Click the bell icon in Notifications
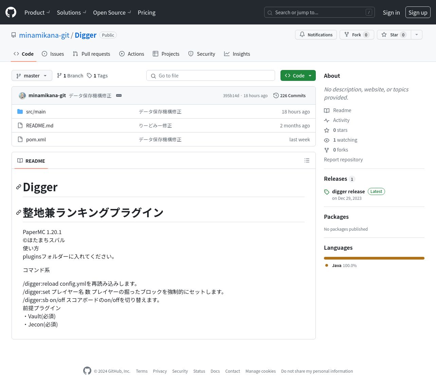This screenshot has height=389, width=436. click(302, 35)
